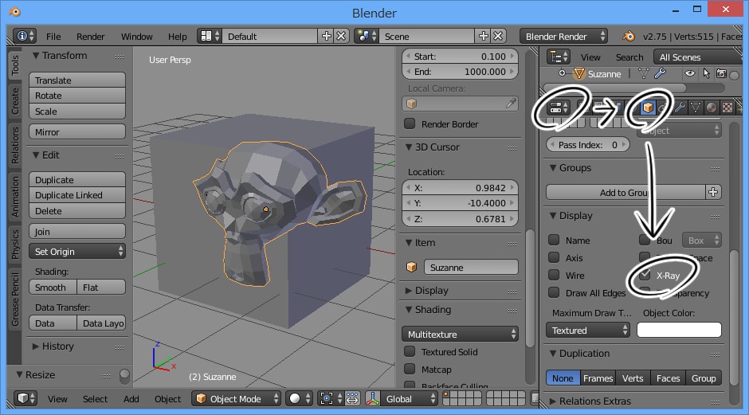This screenshot has width=749, height=415.
Task: Add a new screen layout with plus icon
Action: click(x=326, y=37)
